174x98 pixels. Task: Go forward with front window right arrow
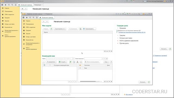47,22
